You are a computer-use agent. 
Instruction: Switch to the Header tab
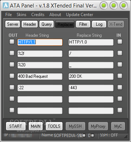pos(30,24)
